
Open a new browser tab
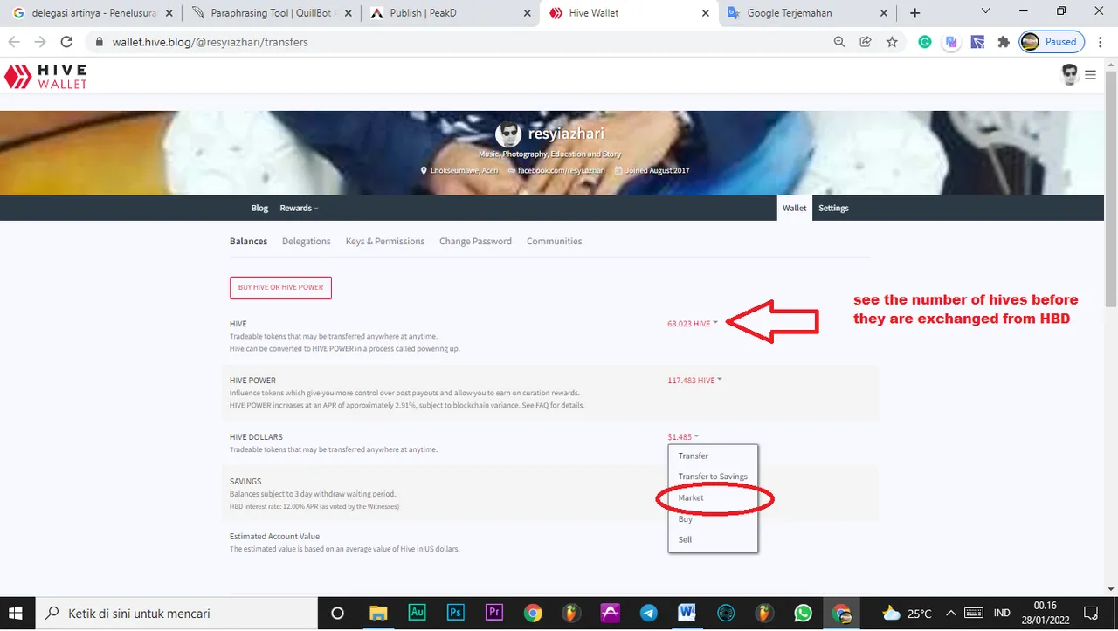click(914, 13)
